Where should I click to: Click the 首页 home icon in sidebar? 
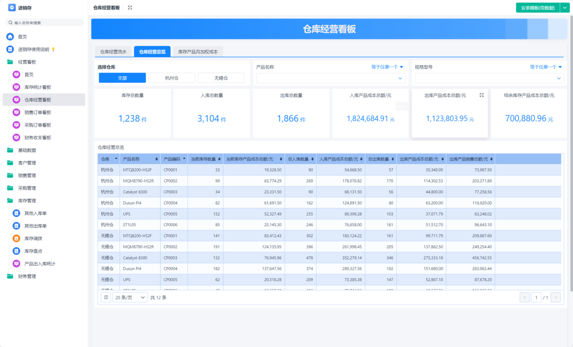point(10,37)
